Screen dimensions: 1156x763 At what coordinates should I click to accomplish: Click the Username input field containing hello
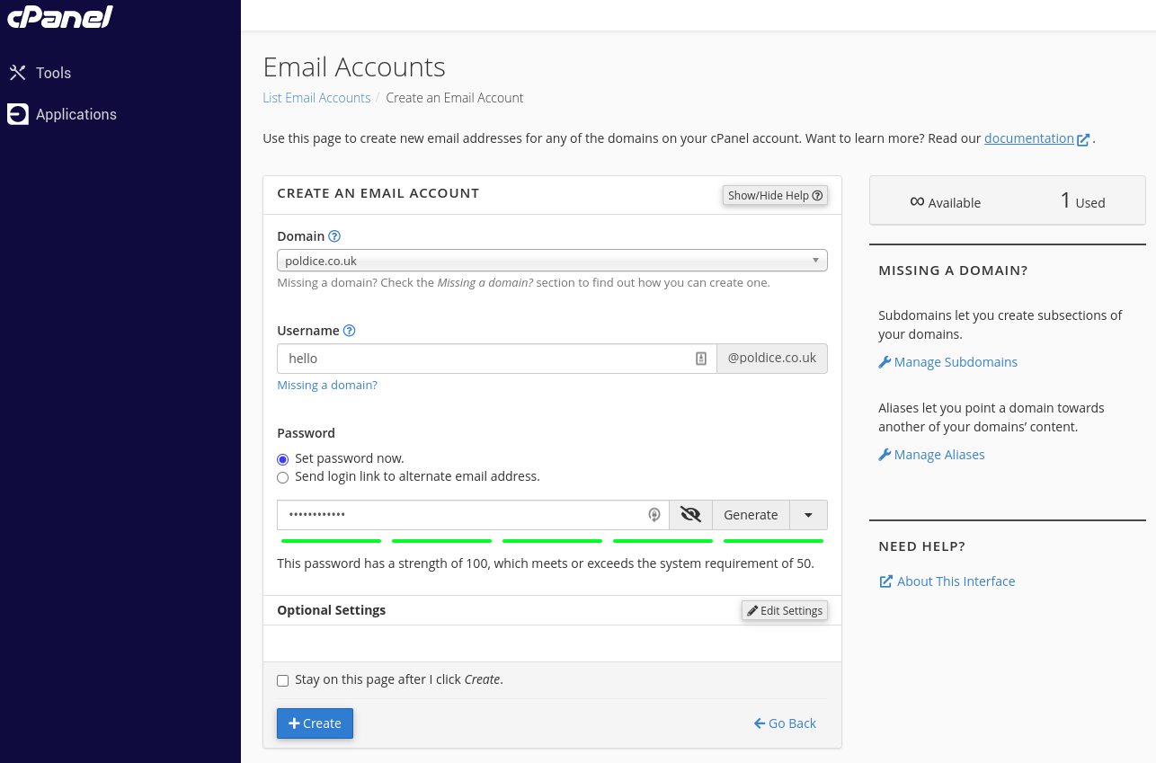(x=485, y=359)
